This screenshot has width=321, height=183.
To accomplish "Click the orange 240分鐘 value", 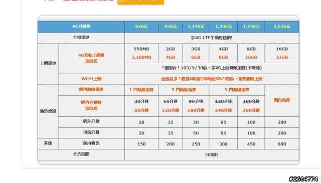I will click(223, 110).
